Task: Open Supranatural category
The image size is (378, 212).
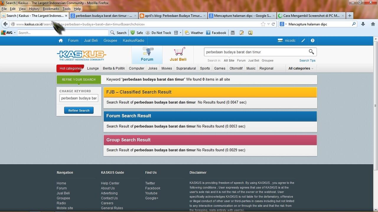Action: [x=186, y=68]
